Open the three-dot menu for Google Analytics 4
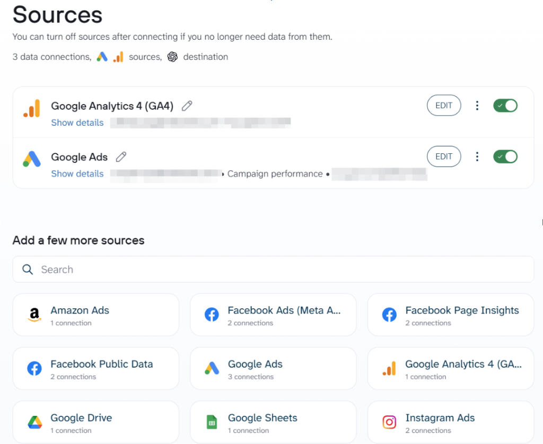Image resolution: width=543 pixels, height=444 pixels. [x=477, y=105]
